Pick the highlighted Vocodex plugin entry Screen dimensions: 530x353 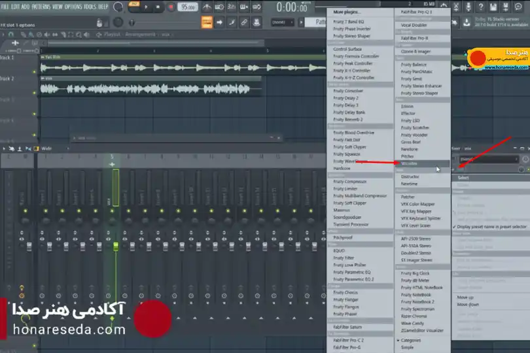(x=423, y=163)
